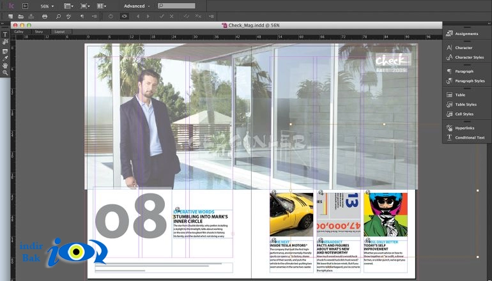Image resolution: width=492 pixels, height=281 pixels.
Task: Toggle Track Changes power icon
Action: (111, 17)
